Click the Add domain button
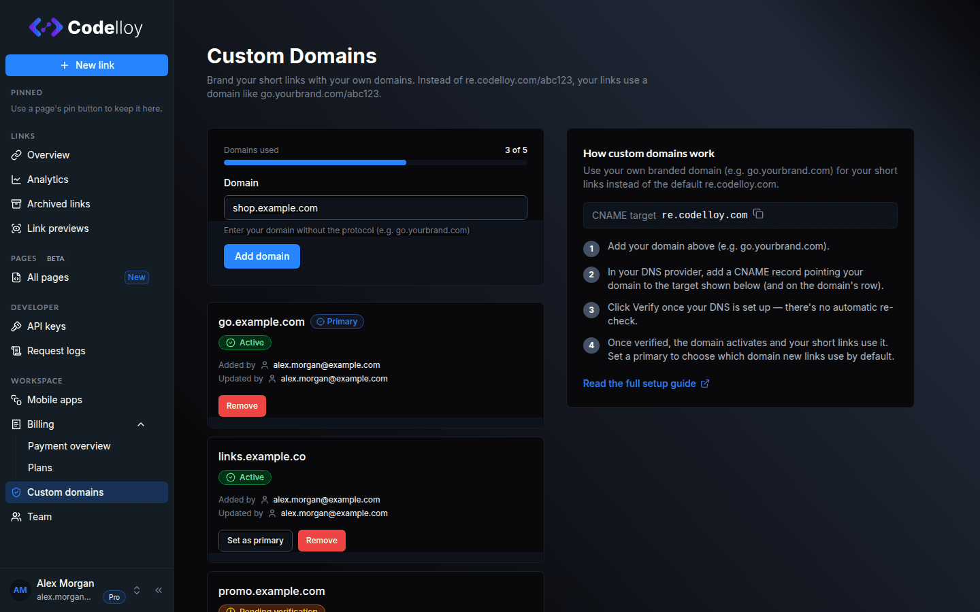This screenshot has width=980, height=612. pyautogui.click(x=262, y=256)
